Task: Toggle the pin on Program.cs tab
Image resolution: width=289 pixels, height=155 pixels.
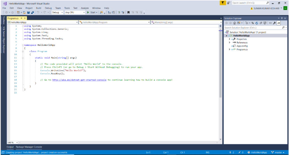Action: tap(21, 18)
